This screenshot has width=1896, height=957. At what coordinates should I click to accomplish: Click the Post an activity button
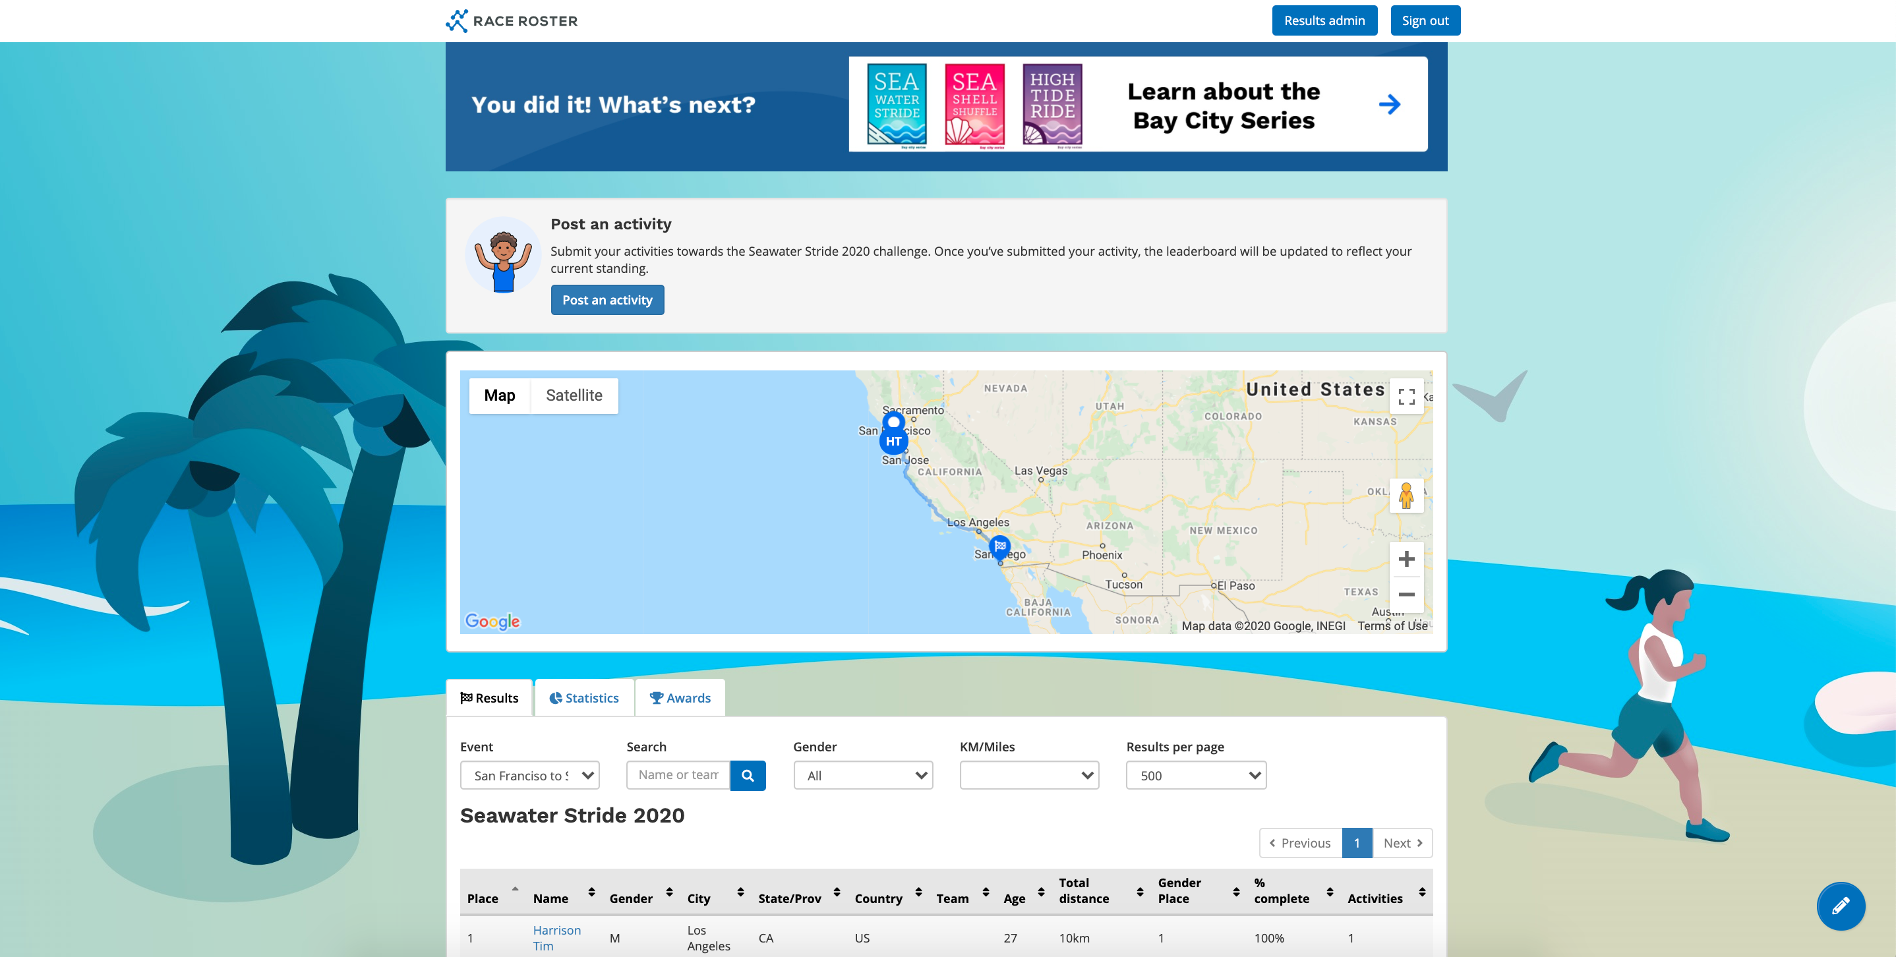[607, 300]
